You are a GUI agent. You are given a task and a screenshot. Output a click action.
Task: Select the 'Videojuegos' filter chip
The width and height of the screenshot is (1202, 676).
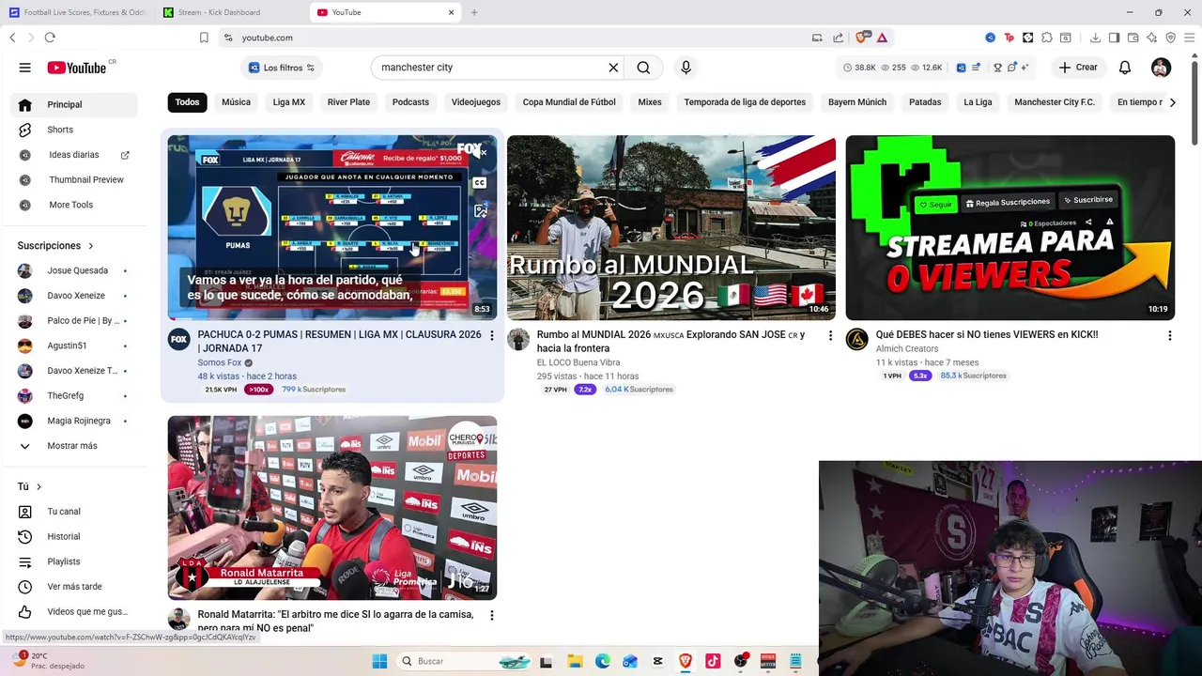click(x=476, y=102)
